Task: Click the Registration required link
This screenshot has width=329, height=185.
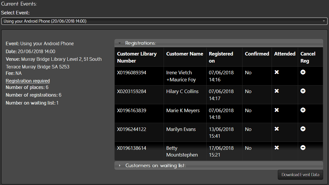Action: pos(28,81)
